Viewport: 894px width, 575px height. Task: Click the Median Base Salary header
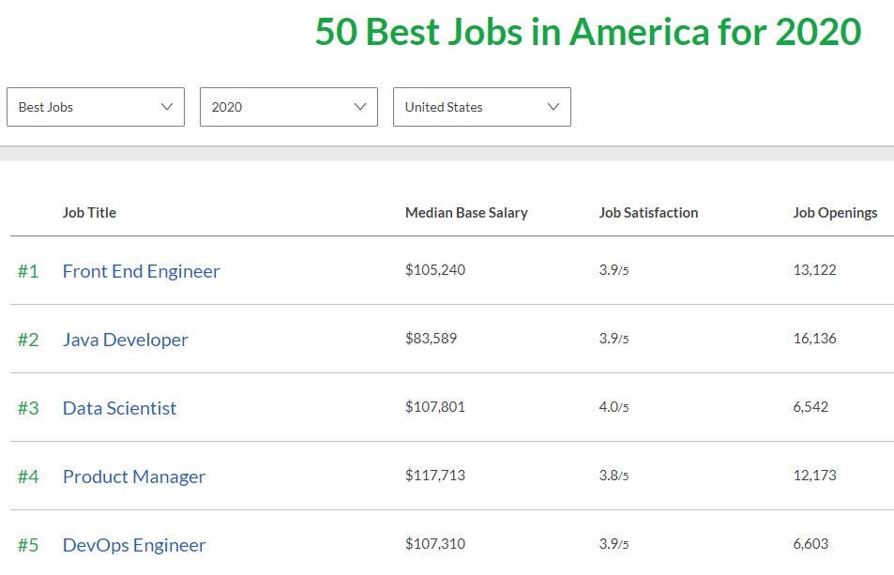click(x=466, y=213)
